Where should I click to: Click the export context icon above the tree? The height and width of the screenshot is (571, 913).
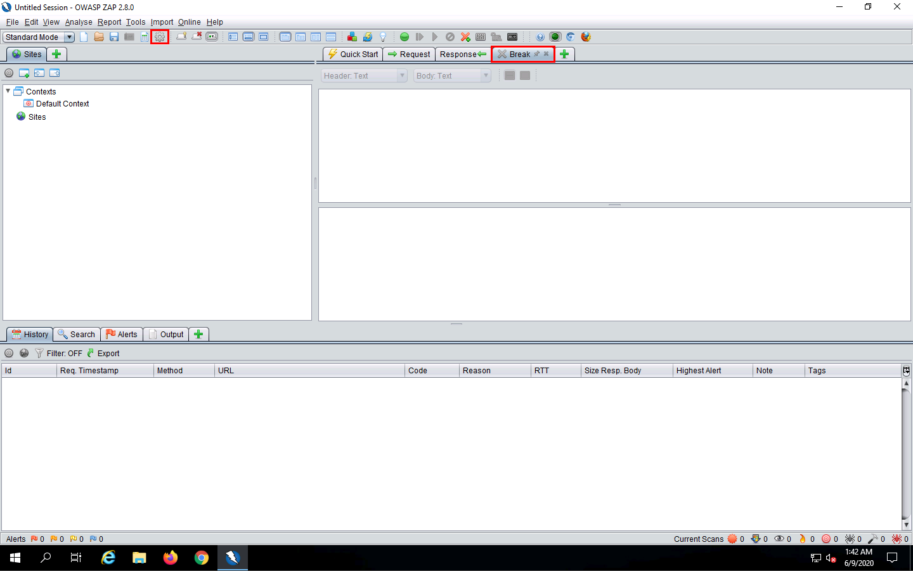click(55, 73)
